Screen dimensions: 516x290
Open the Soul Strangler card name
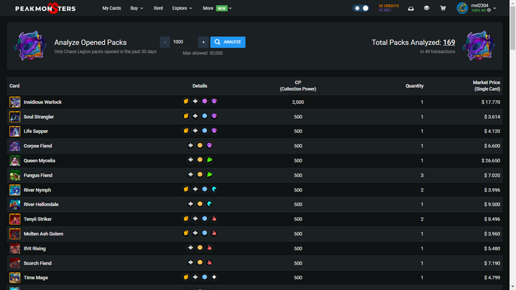[38, 117]
